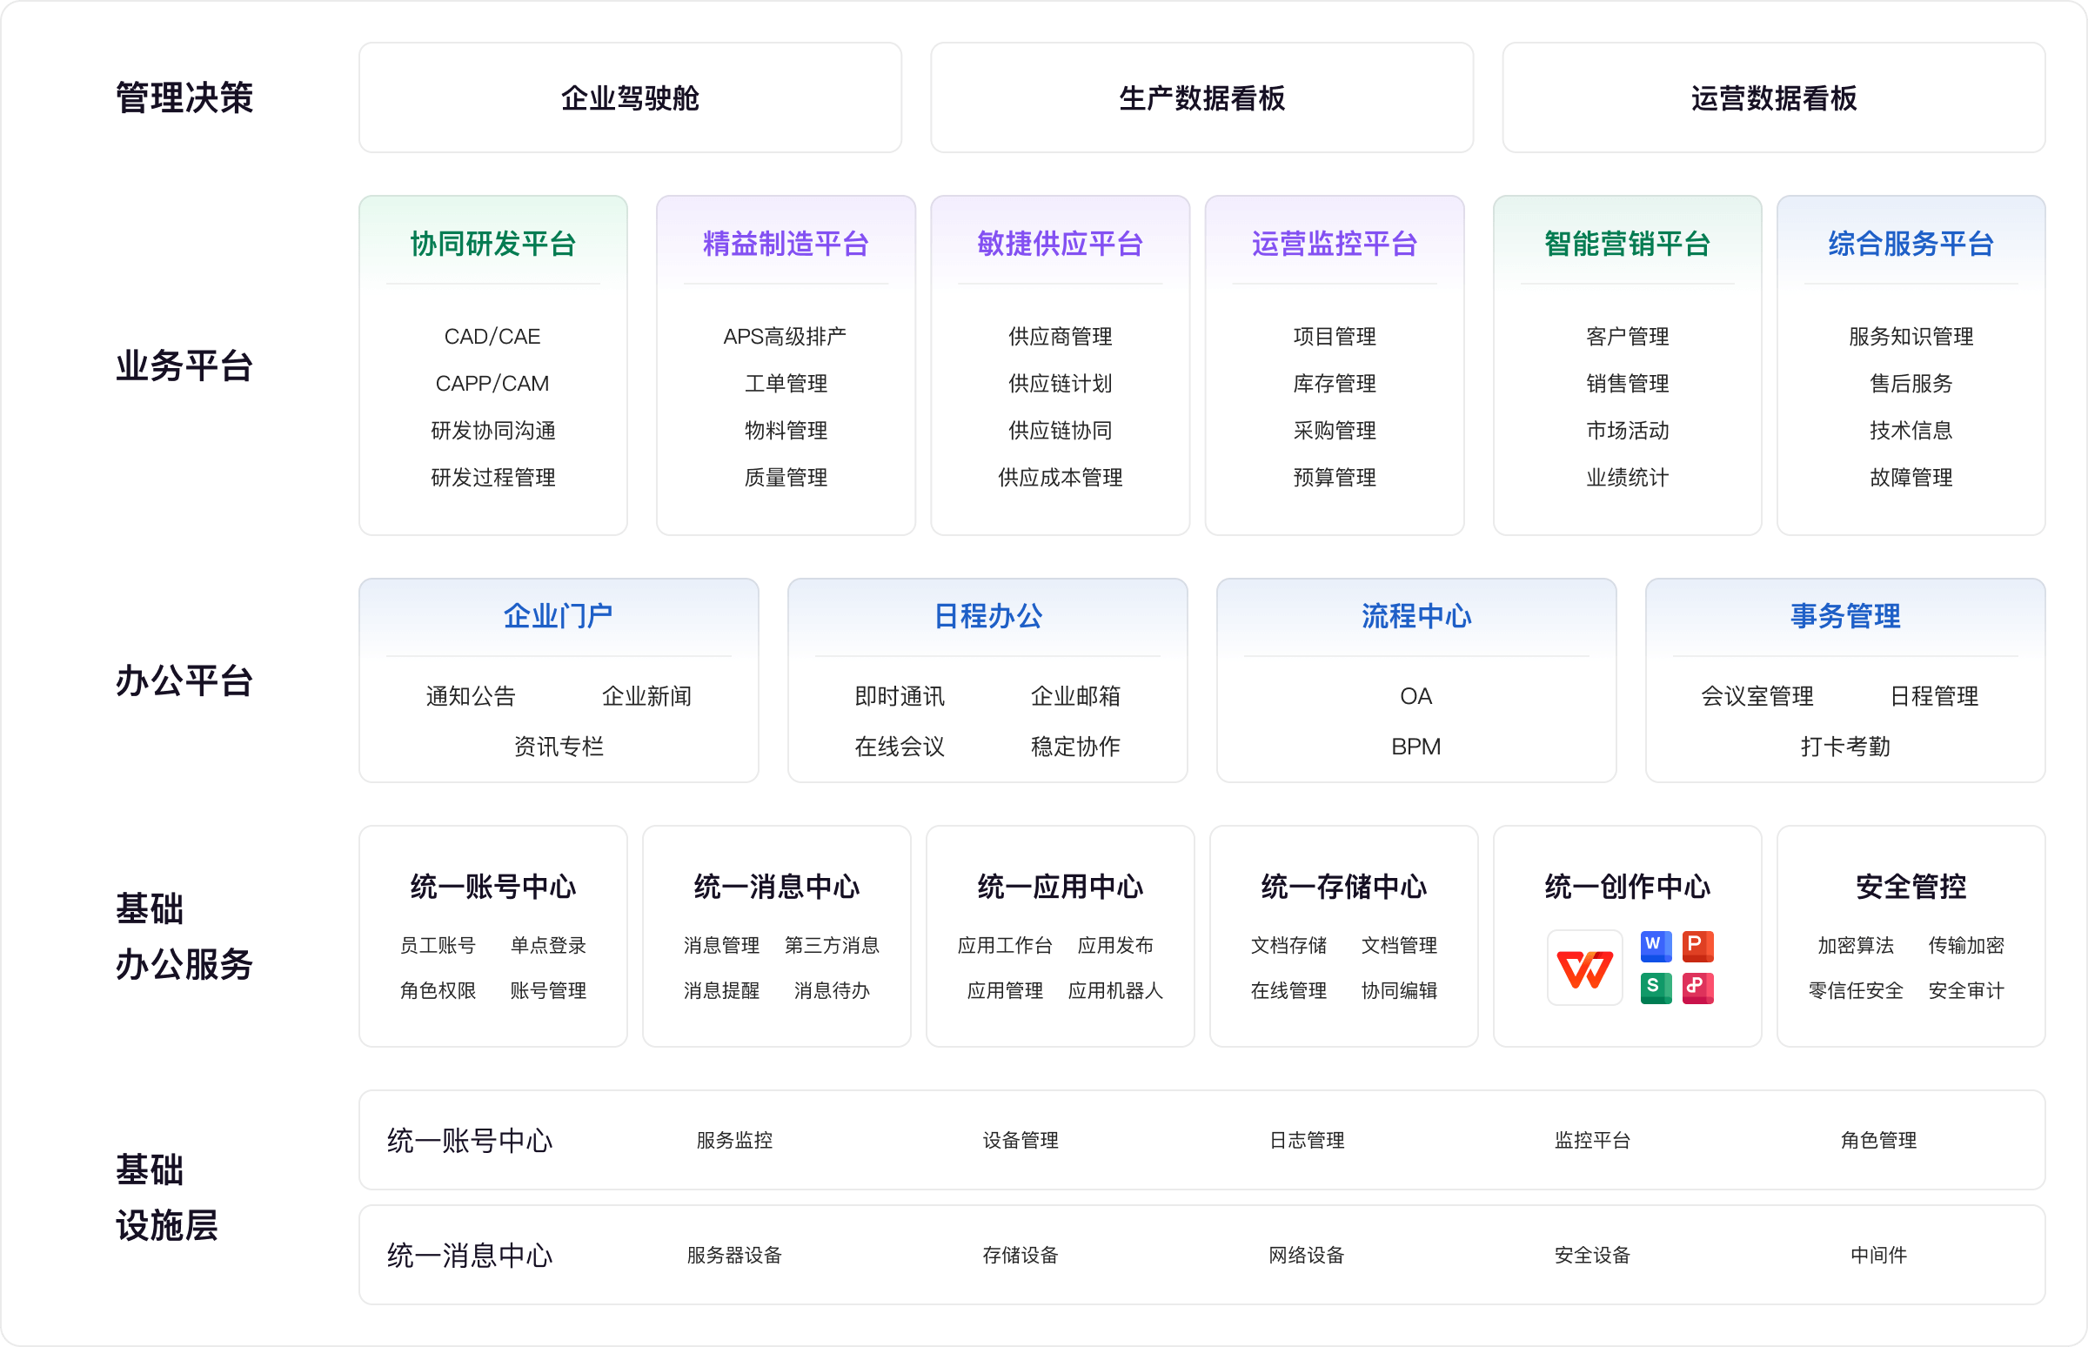Image resolution: width=2088 pixels, height=1347 pixels.
Task: Open the 企业驾驶舱 card
Action: tap(630, 98)
